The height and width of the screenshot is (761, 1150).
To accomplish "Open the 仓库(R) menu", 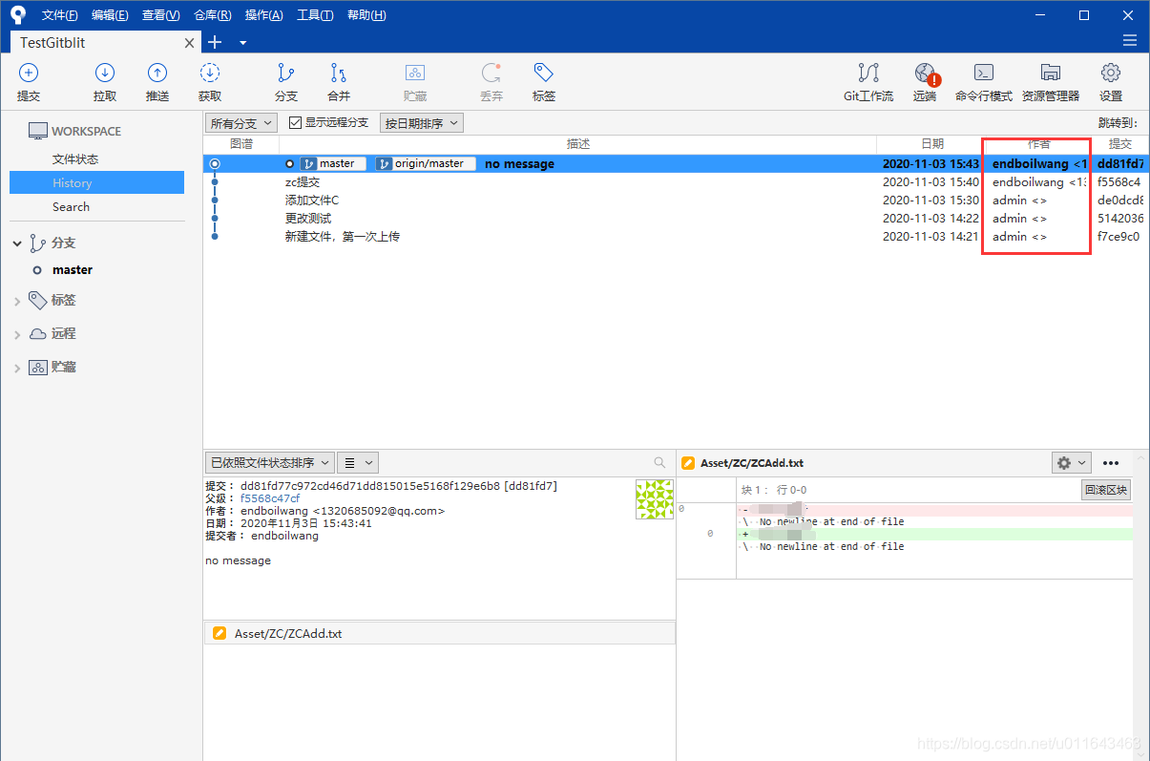I will (x=212, y=14).
